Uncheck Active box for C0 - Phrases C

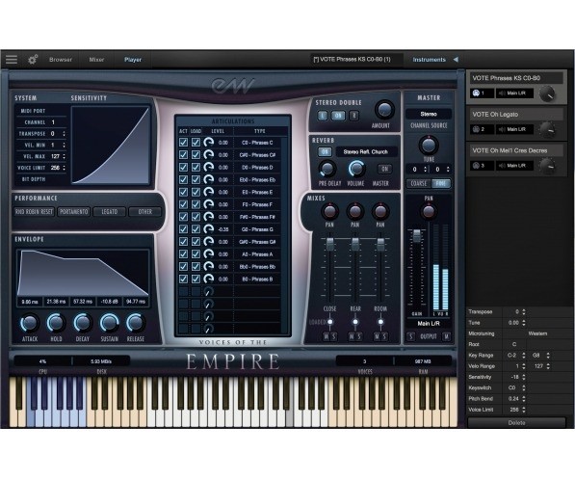183,143
